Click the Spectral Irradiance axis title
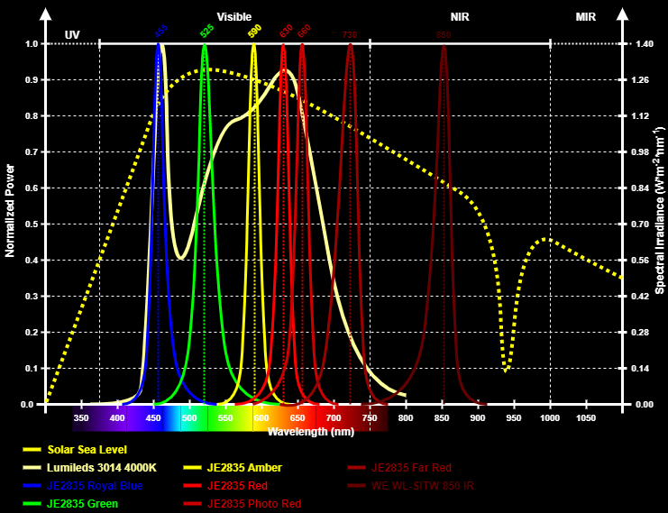This screenshot has height=513, width=668. pyautogui.click(x=660, y=210)
